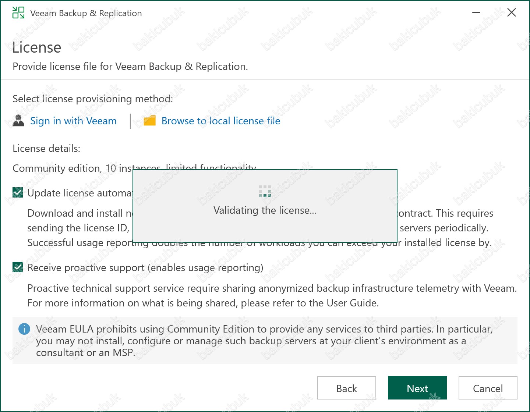Image resolution: width=530 pixels, height=412 pixels.
Task: Toggle the Receive proactive support checkbox
Action: pyautogui.click(x=18, y=267)
